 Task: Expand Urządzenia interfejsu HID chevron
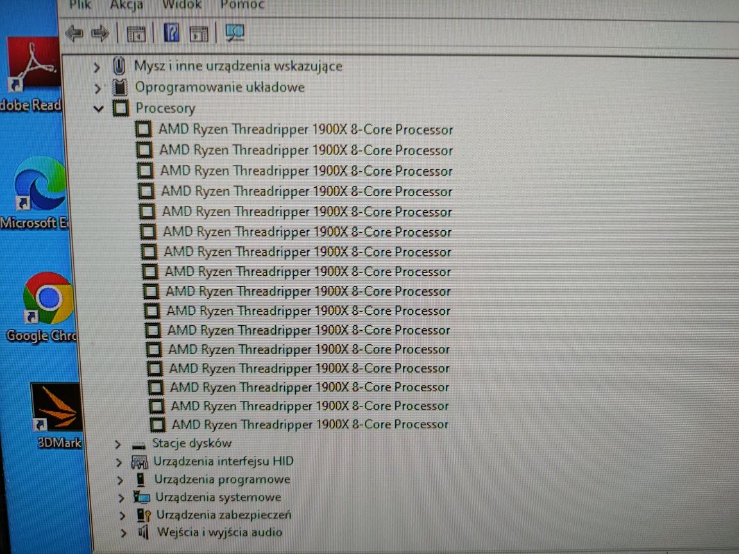pyautogui.click(x=119, y=462)
